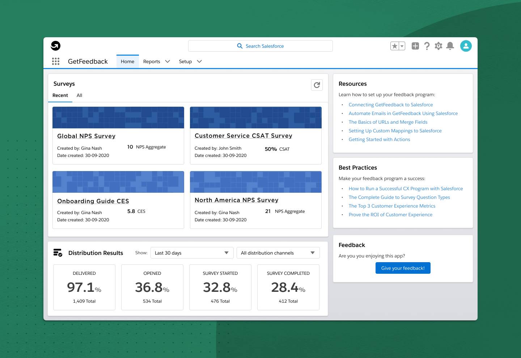Open the Favorites list dropdown arrow
The width and height of the screenshot is (521, 358).
[402, 46]
